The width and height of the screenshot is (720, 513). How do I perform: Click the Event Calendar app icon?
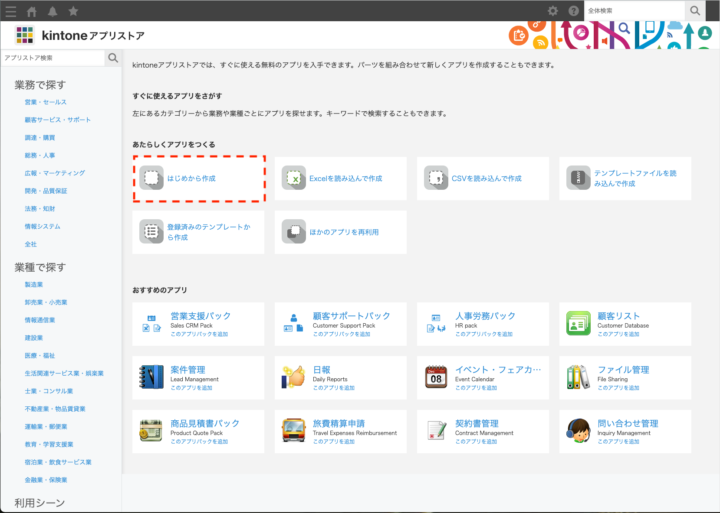coord(436,377)
